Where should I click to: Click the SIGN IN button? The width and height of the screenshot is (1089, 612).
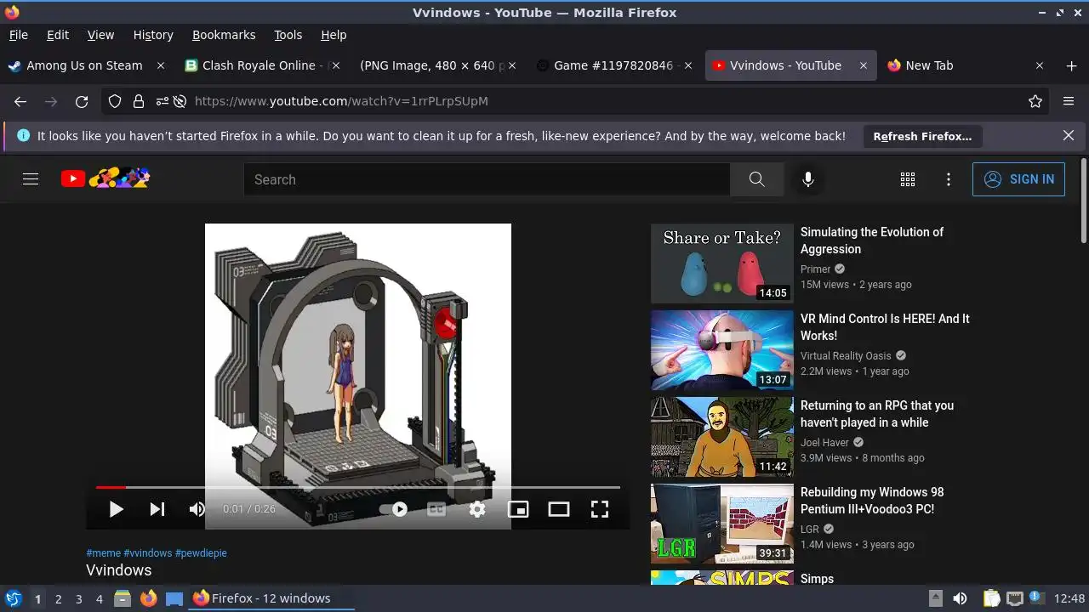[1018, 179]
